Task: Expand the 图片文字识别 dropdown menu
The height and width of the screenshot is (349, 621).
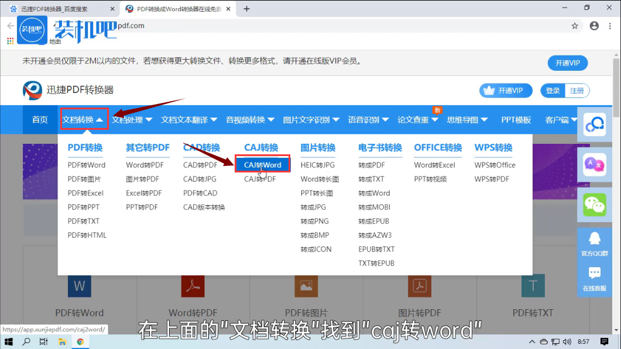Action: coord(310,120)
